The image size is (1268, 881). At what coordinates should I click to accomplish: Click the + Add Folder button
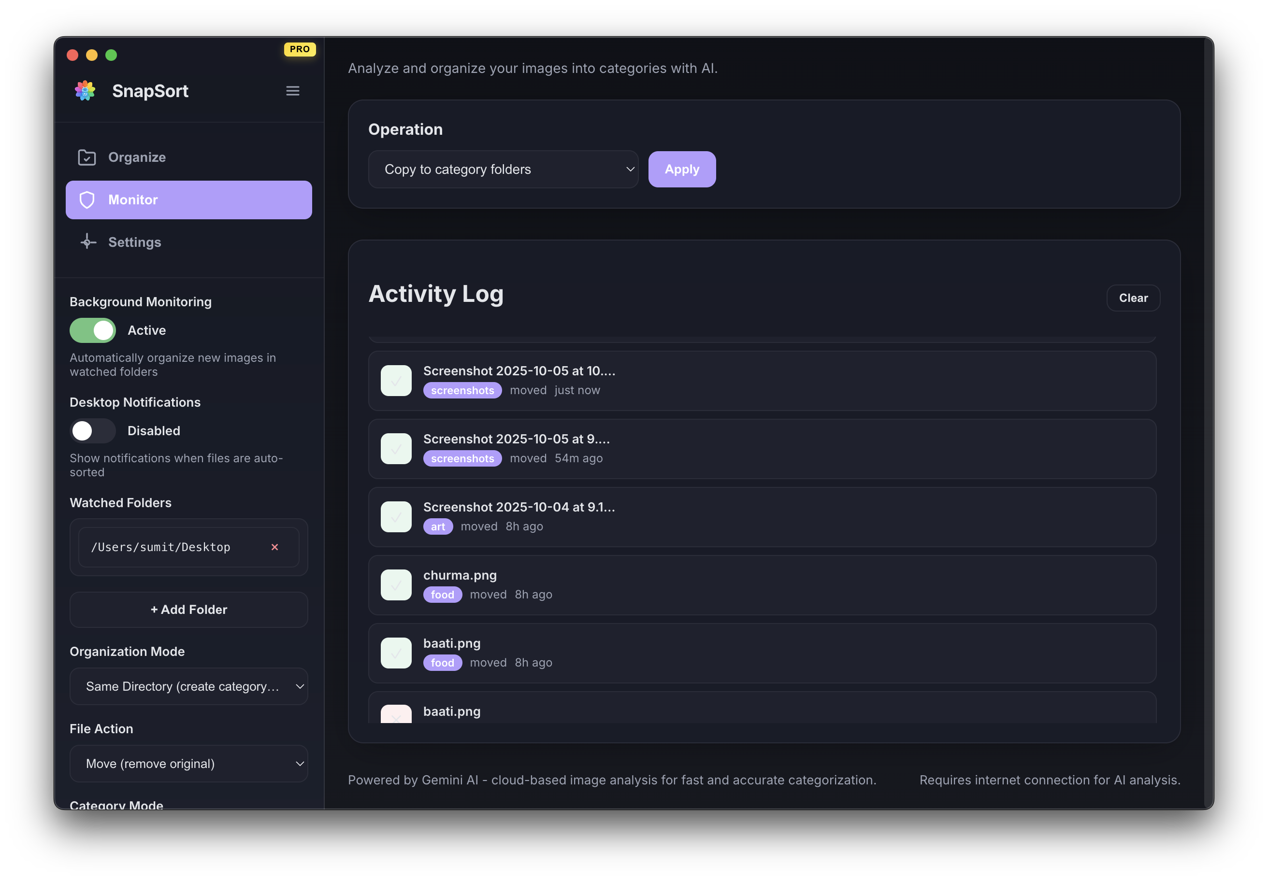(189, 610)
